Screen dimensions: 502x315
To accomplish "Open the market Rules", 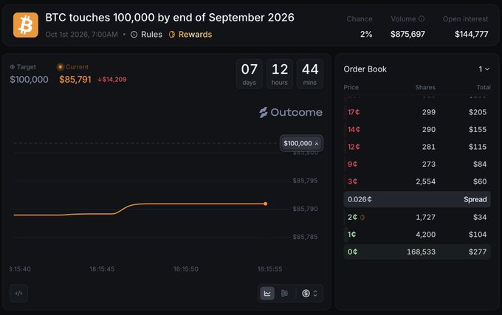I will (x=146, y=35).
